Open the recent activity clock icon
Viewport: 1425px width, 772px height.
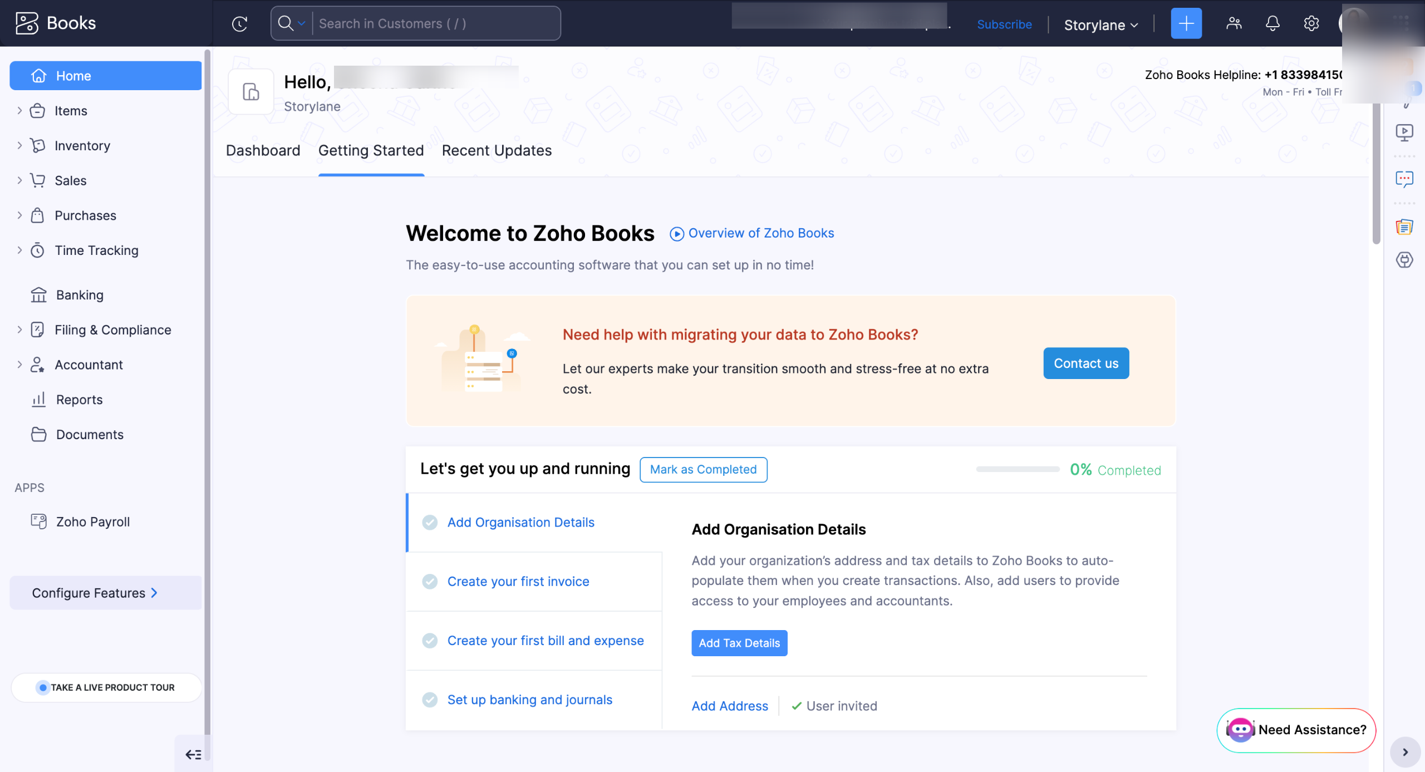pyautogui.click(x=239, y=23)
